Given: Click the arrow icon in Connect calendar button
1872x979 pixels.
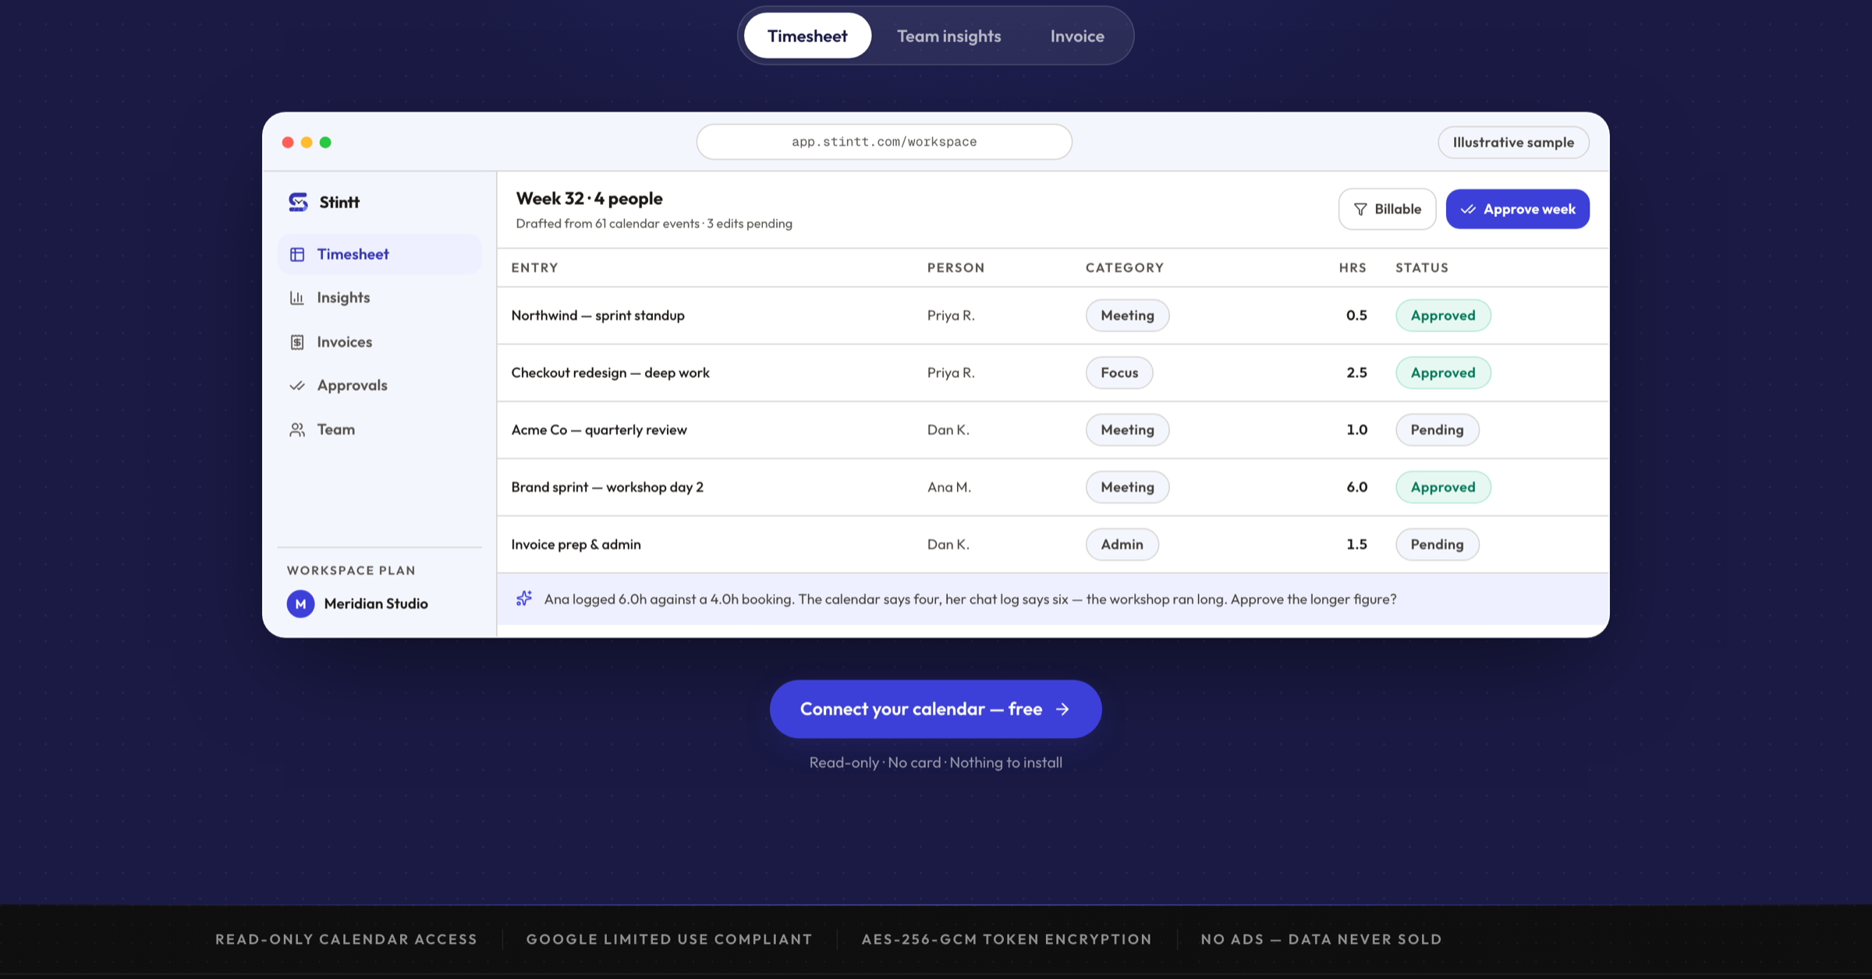Looking at the screenshot, I should point(1062,709).
